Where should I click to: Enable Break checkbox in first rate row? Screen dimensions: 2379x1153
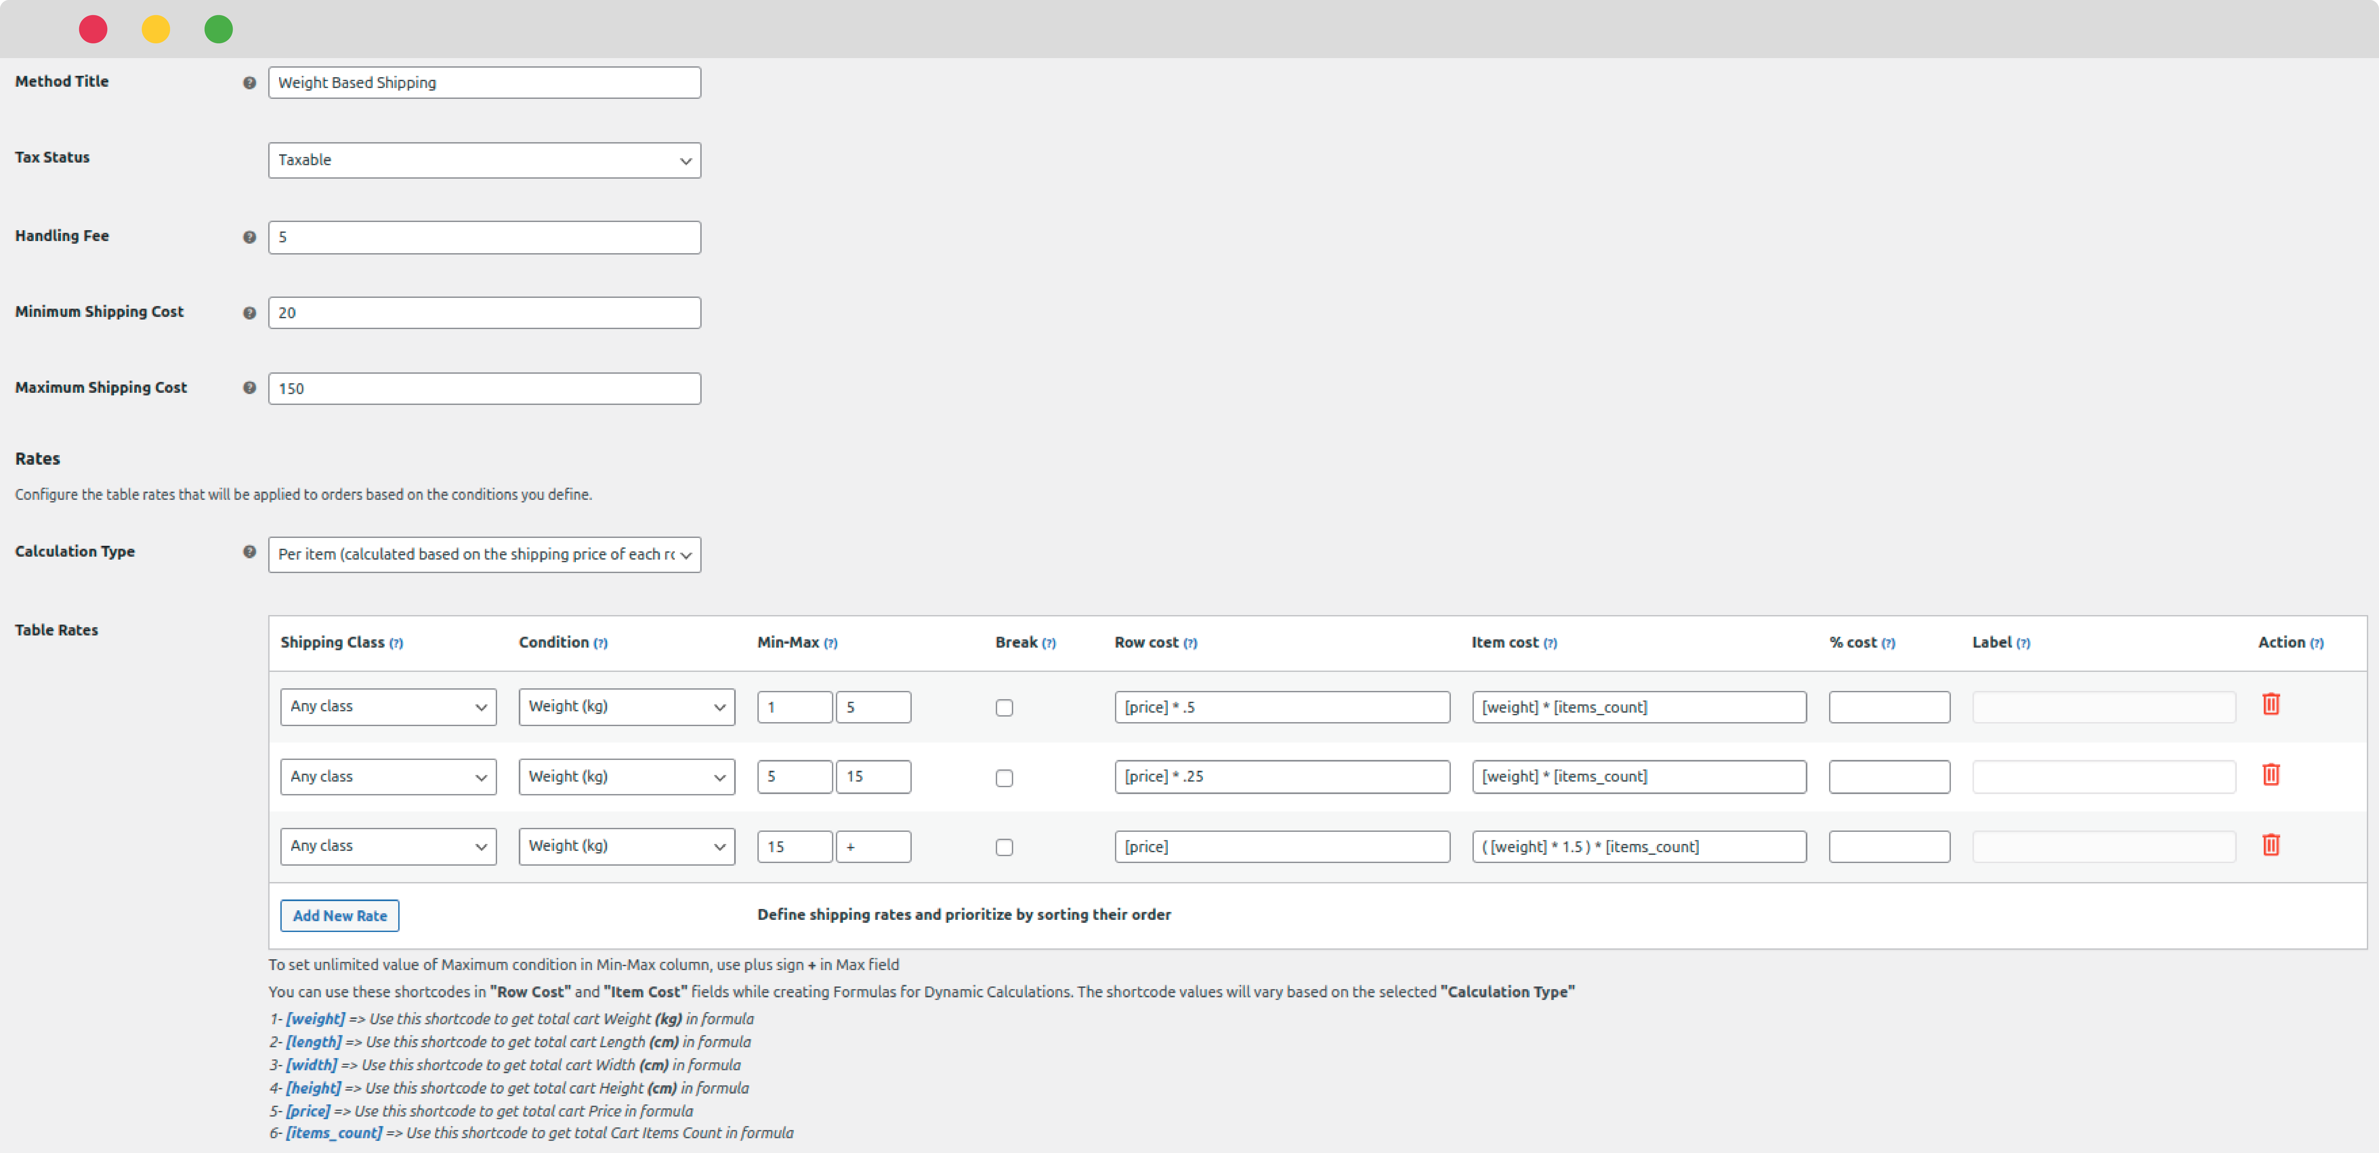[x=1004, y=708]
